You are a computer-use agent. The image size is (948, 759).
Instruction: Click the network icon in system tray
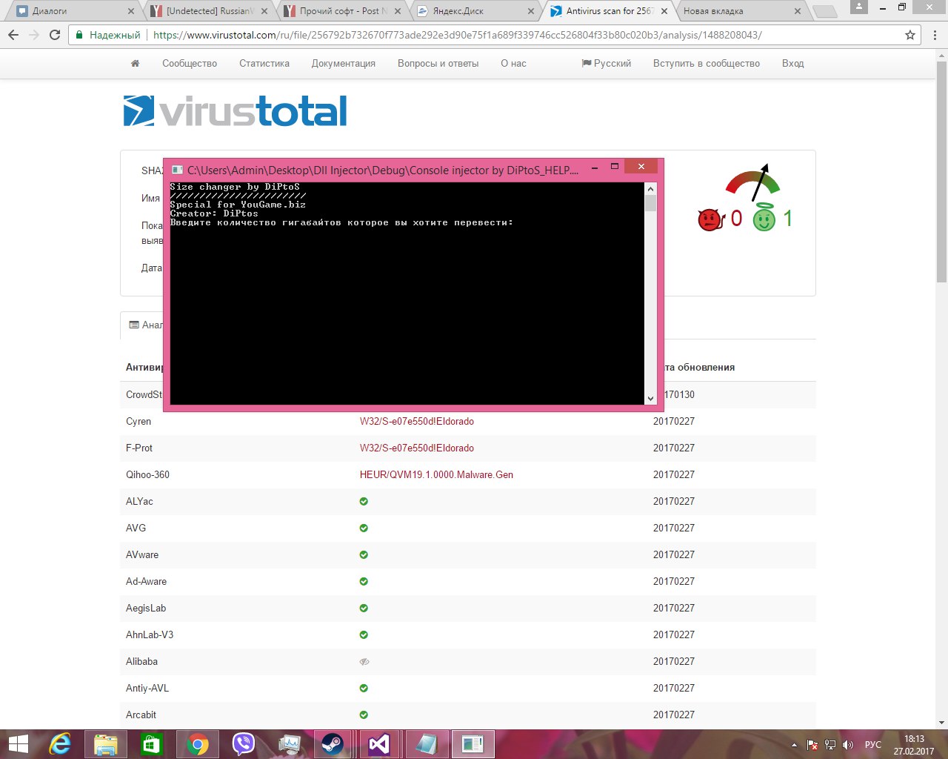click(831, 745)
